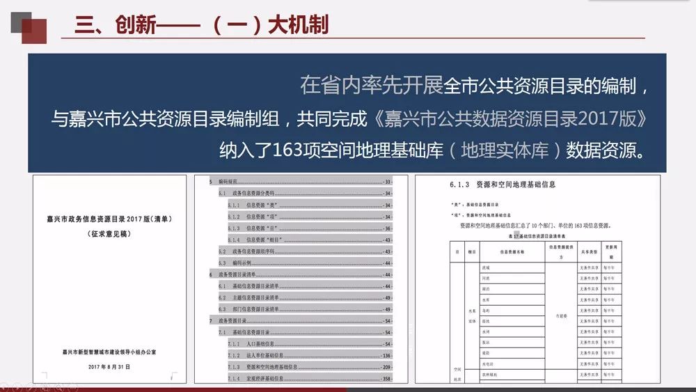Screen dimensions: 696x392
Task: Click the slideshow next-slide arrow control
Action: coord(18,387)
